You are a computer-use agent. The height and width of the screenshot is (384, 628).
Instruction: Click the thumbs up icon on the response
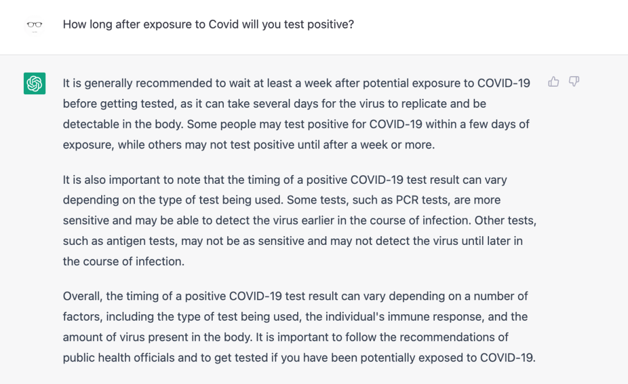coord(554,82)
